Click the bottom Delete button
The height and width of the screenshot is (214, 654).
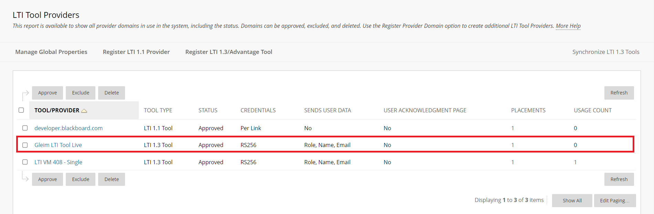(112, 179)
